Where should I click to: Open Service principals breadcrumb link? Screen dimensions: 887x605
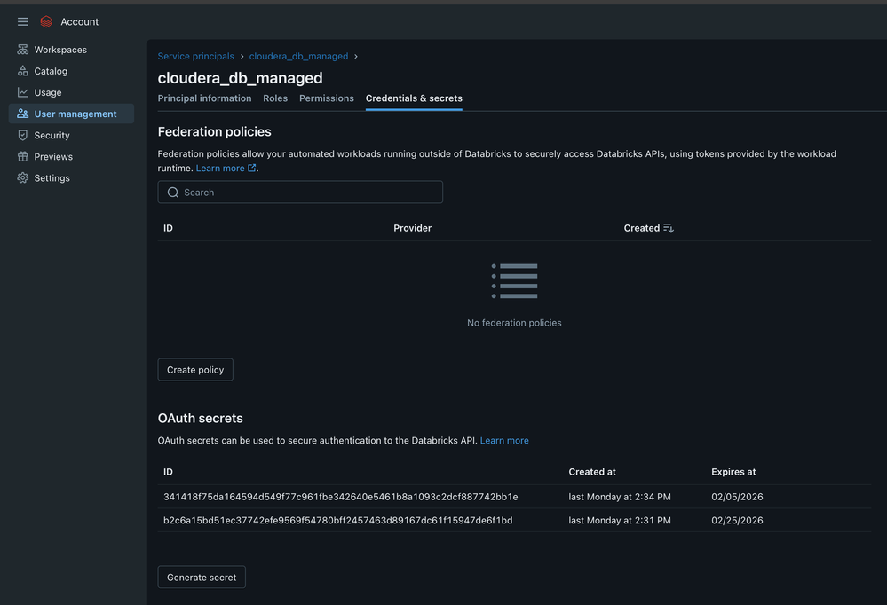point(195,57)
